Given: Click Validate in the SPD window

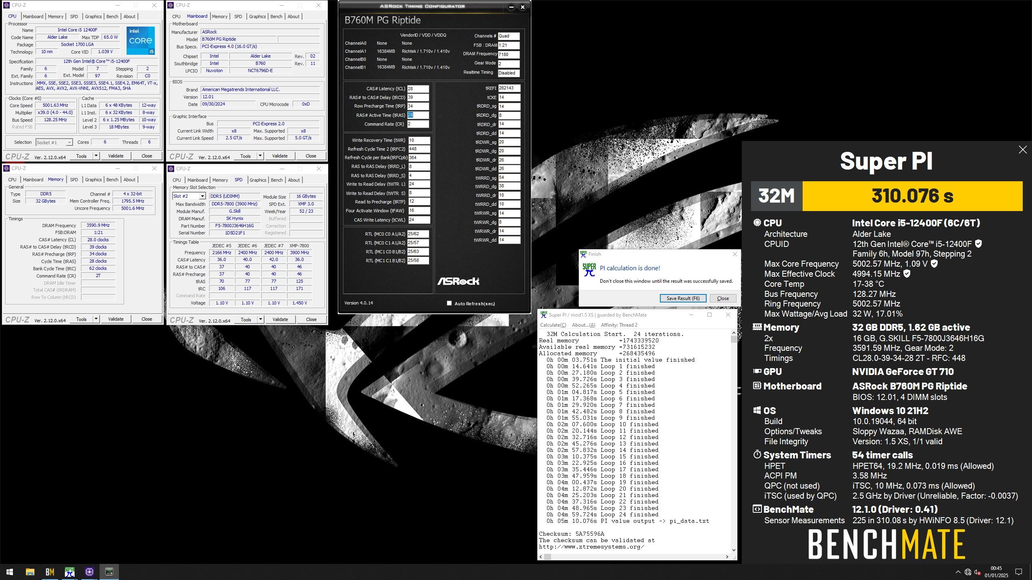Looking at the screenshot, I should (x=280, y=319).
